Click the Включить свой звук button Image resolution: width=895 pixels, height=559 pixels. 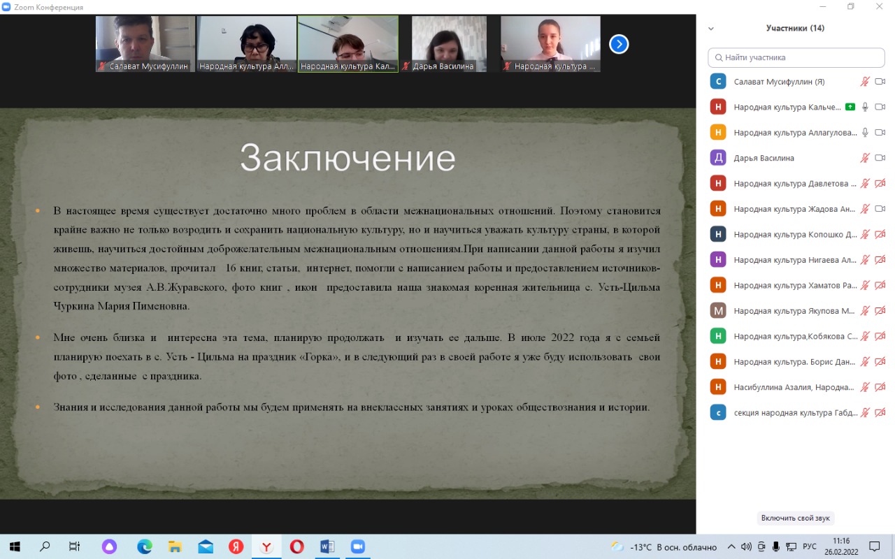coord(796,518)
